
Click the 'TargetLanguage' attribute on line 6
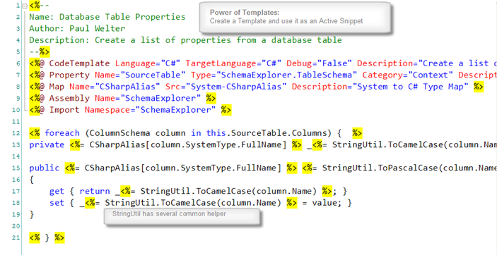tap(221, 63)
